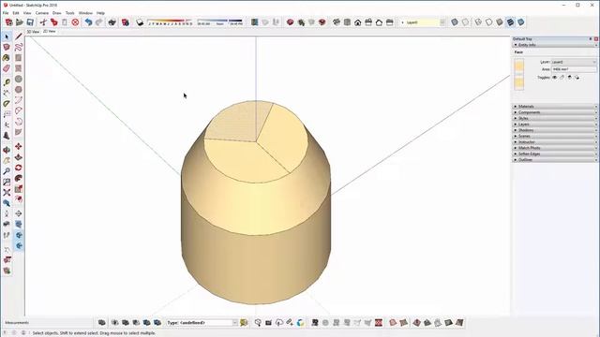Toggle the Hidden eye icon in Entity Info

[x=554, y=78]
